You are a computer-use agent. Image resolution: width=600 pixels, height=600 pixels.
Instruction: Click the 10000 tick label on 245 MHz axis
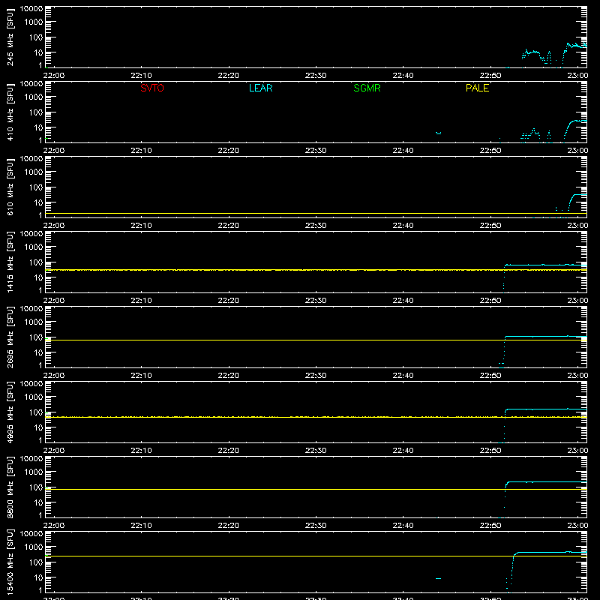coord(31,9)
